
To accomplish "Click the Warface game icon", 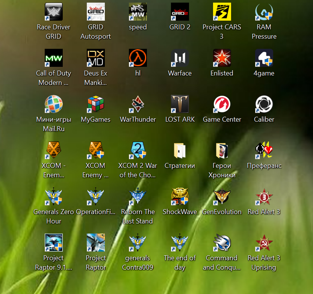I will coord(180,58).
